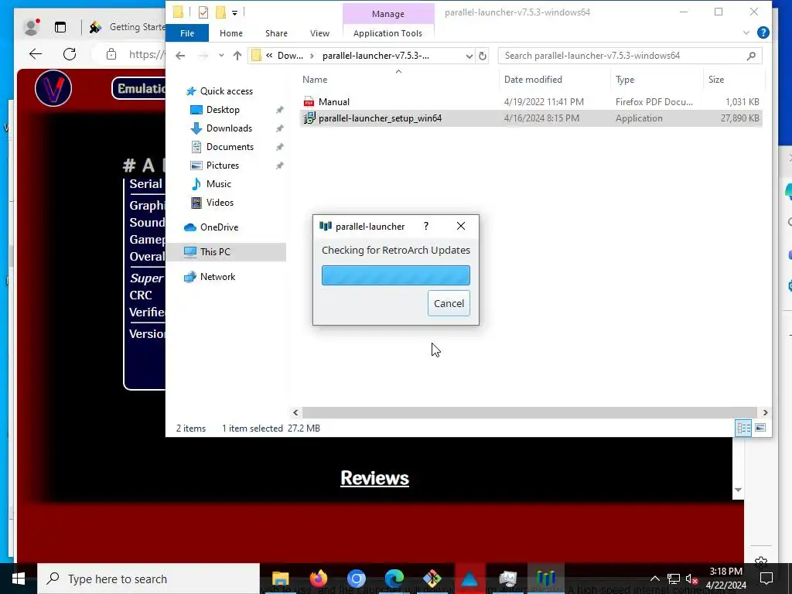Open Microsoft Edge from the taskbar

394,579
